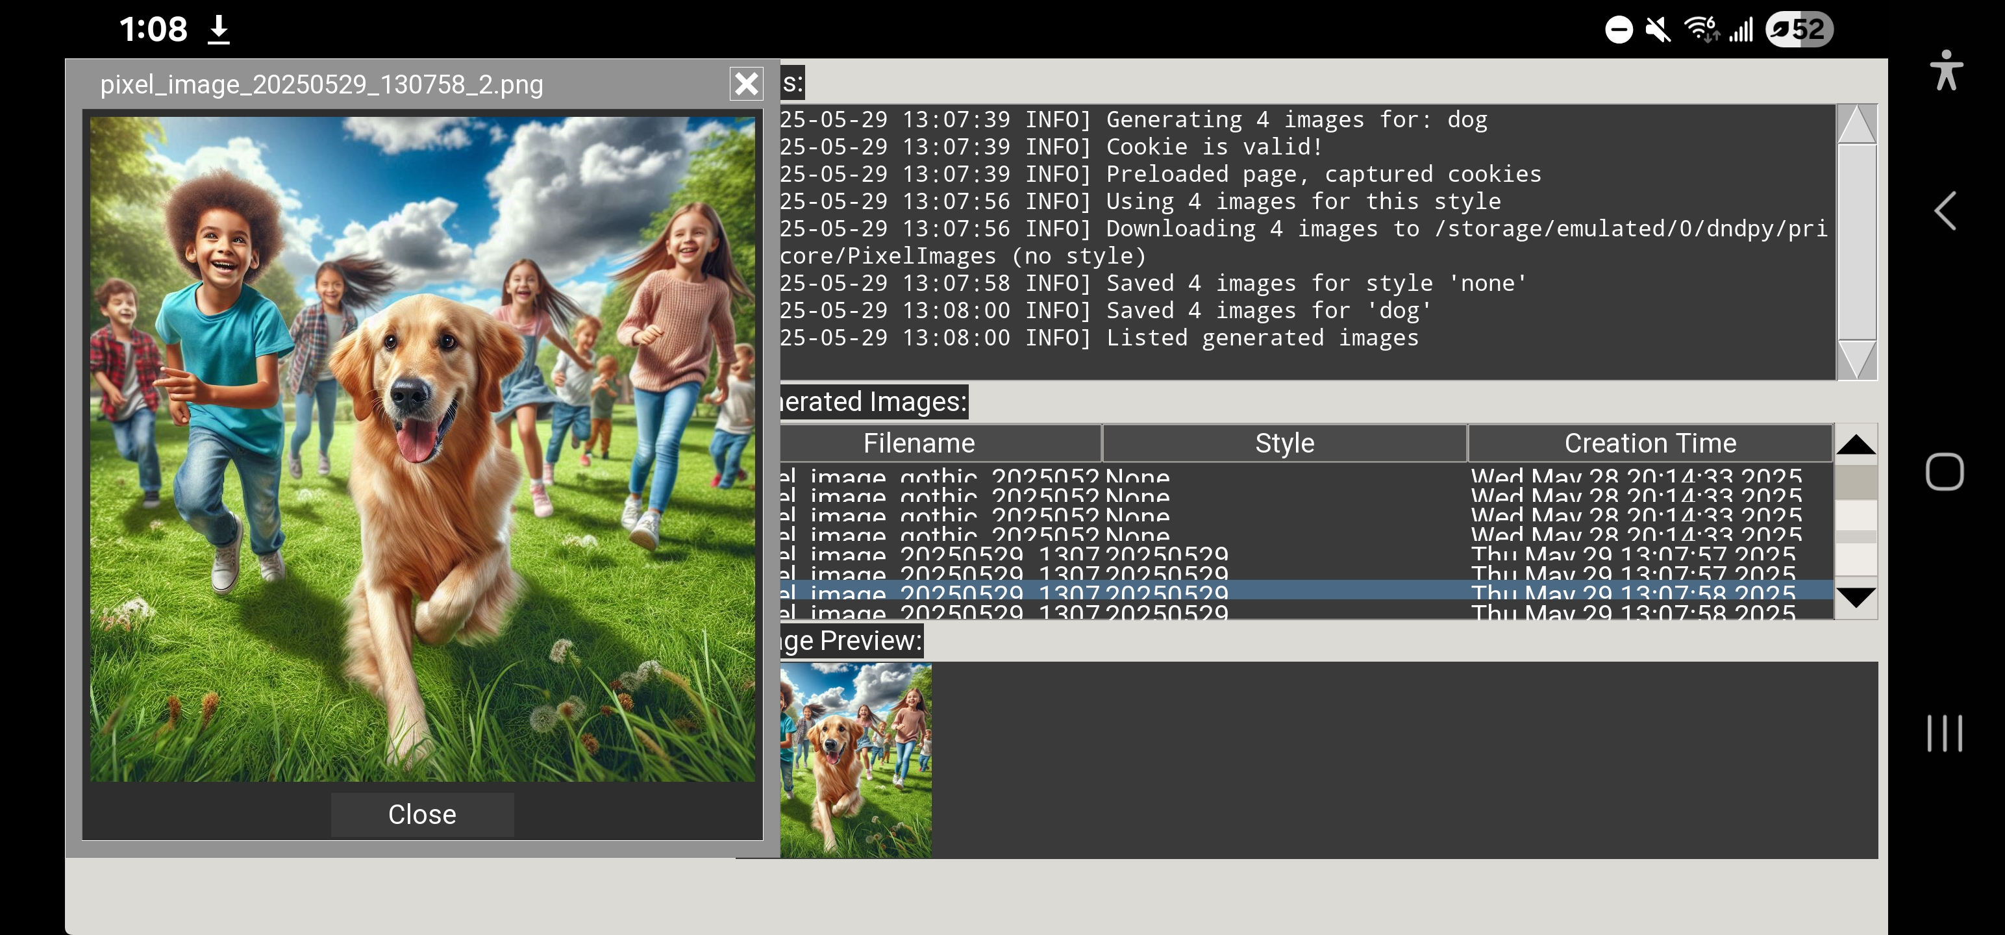The width and height of the screenshot is (2005, 935).
Task: Sort by the Creation Time column header
Action: click(x=1649, y=443)
